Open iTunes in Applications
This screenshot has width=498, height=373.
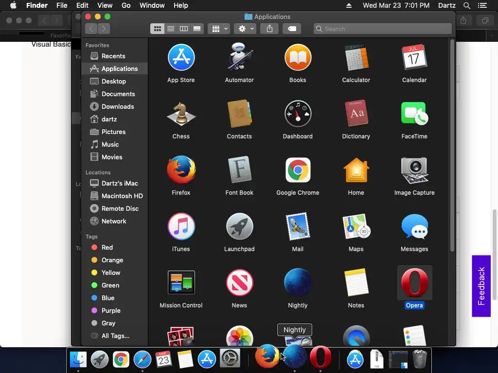181,226
